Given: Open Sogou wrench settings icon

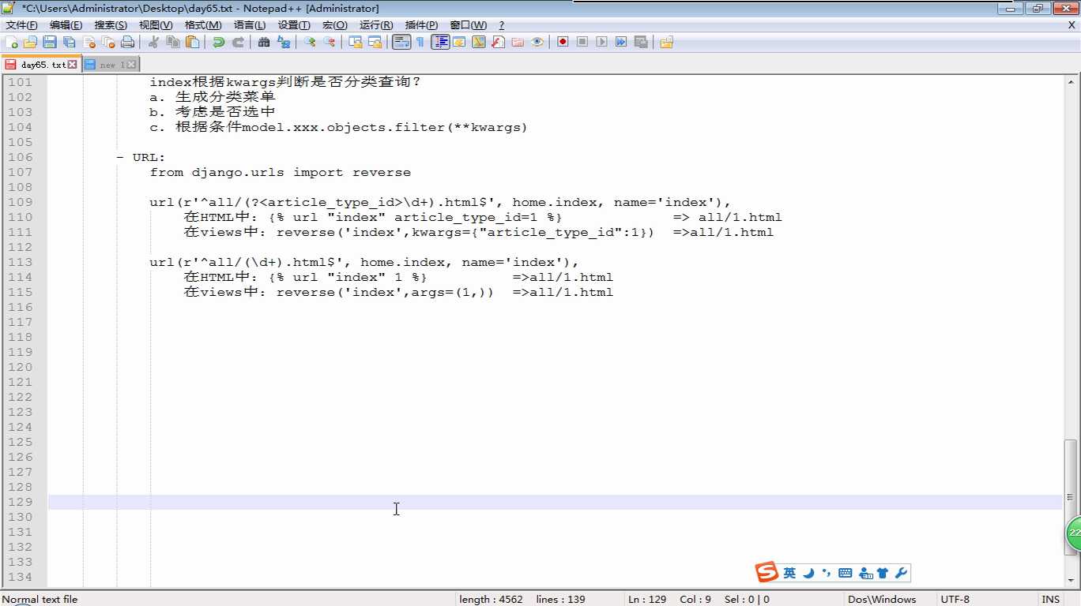Looking at the screenshot, I should [901, 574].
